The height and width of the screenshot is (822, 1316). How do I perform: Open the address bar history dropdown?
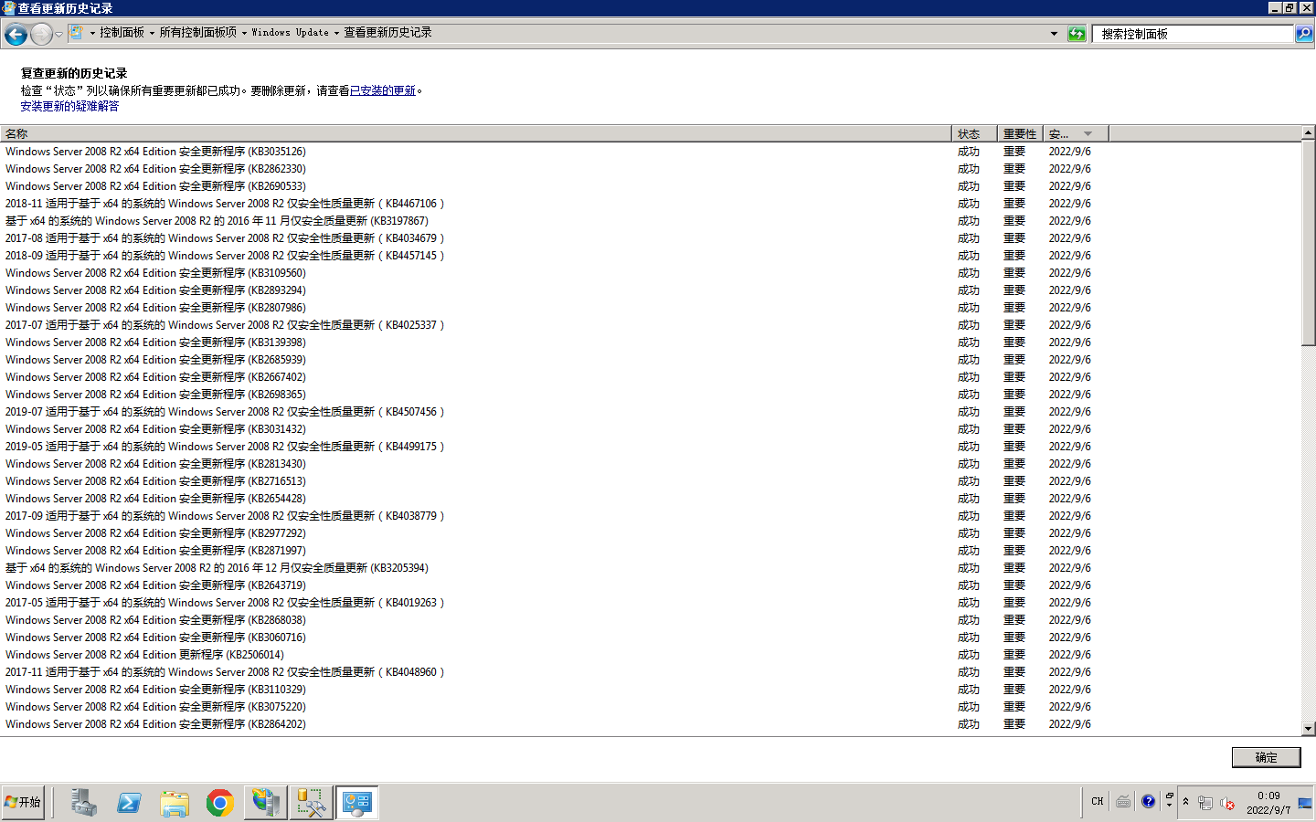coord(1054,34)
